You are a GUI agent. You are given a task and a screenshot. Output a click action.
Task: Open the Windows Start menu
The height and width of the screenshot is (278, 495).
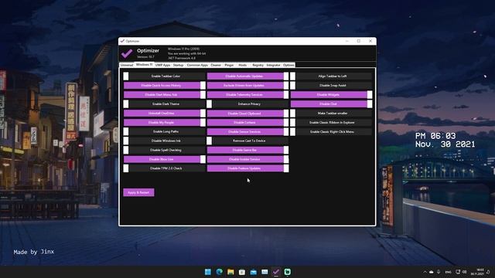point(208,272)
